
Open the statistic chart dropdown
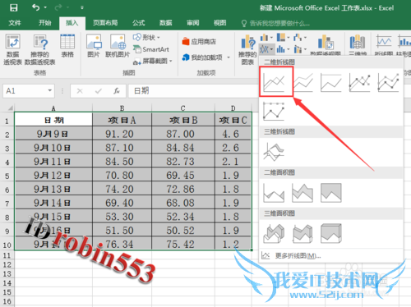pyautogui.click(x=283, y=49)
